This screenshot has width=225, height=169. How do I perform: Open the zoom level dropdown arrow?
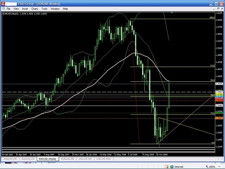[x=219, y=167]
